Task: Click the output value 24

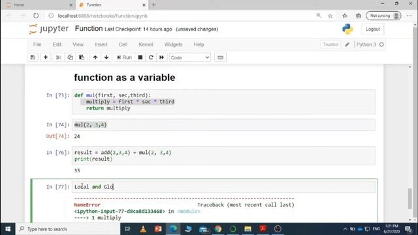Action: point(77,136)
